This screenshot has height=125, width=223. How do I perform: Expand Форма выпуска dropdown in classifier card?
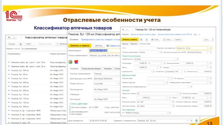[117, 84]
